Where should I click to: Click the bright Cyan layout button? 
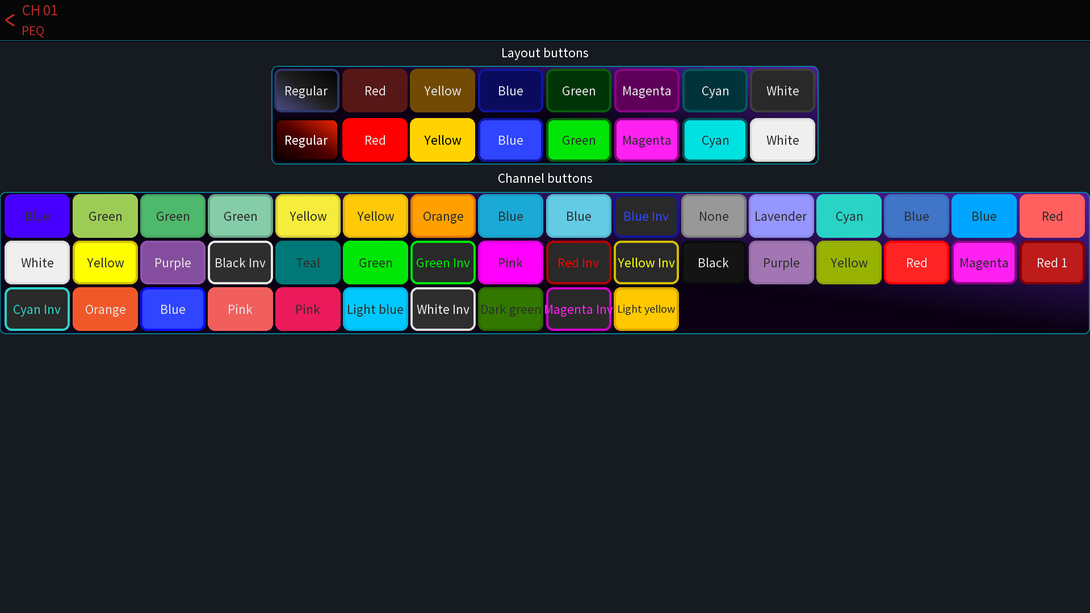714,140
